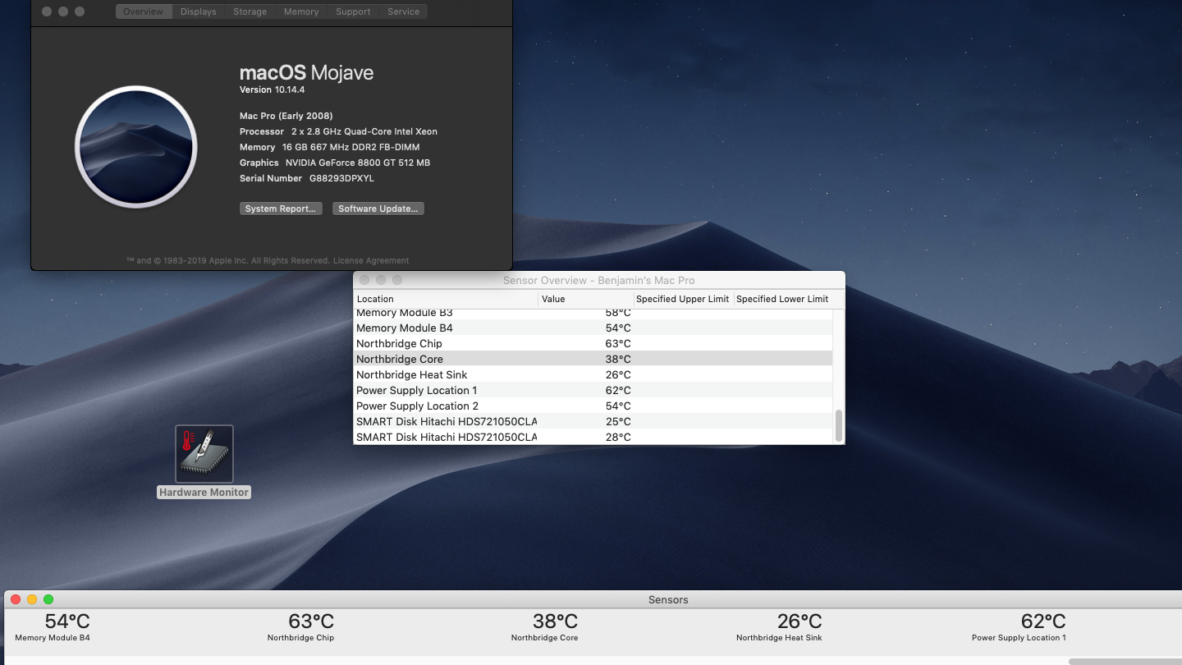Select the Northbridge Heat Sink row
This screenshot has height=665, width=1182.
tap(593, 374)
